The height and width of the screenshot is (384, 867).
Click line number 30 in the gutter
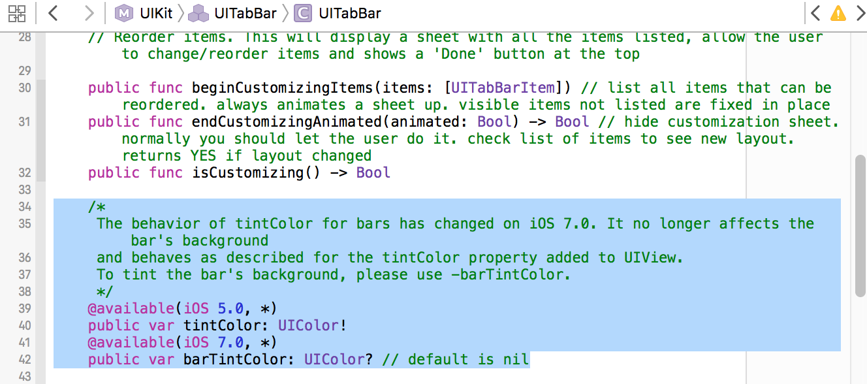coord(25,88)
